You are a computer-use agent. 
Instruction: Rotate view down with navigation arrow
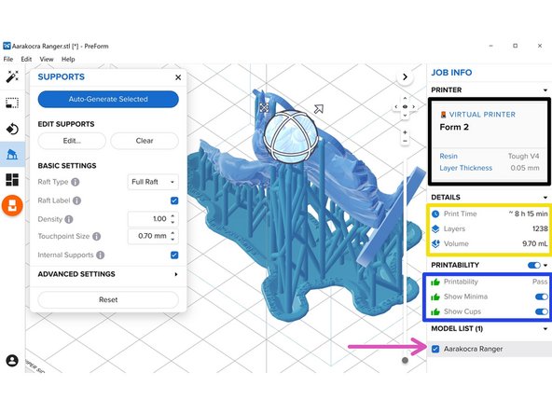405,115
